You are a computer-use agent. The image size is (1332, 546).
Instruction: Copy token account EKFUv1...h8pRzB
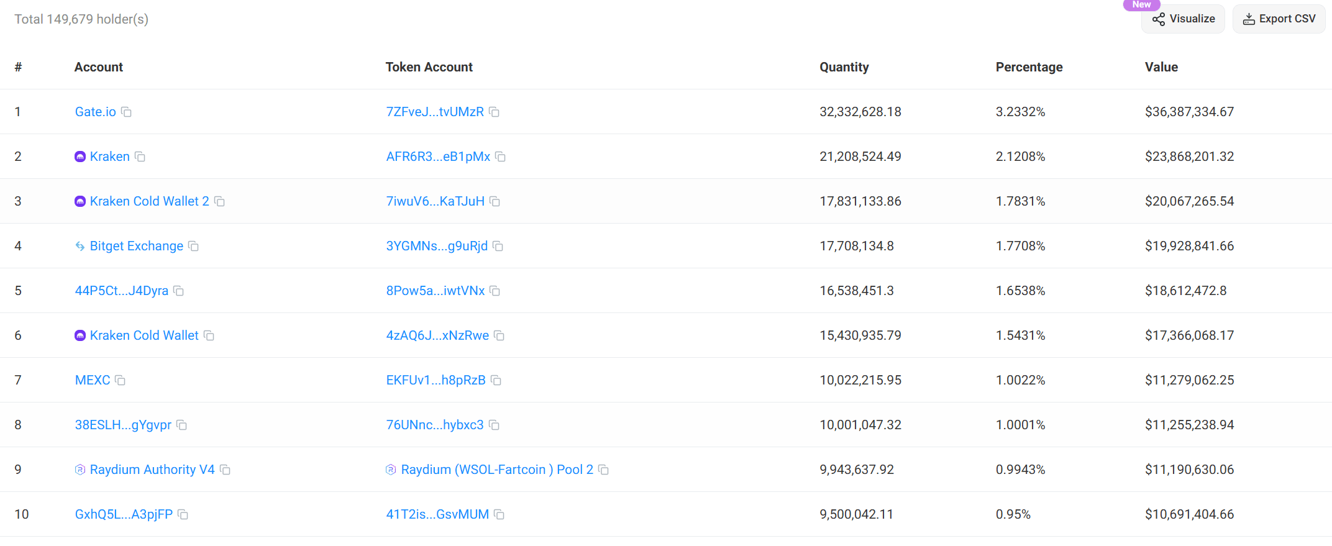496,380
